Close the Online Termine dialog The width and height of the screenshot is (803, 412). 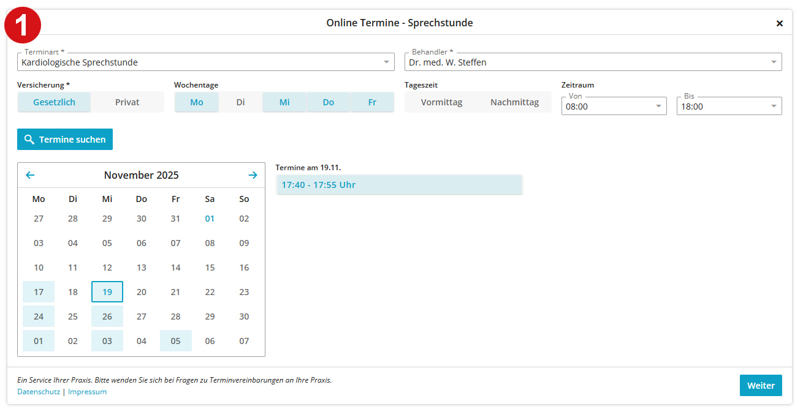point(779,23)
